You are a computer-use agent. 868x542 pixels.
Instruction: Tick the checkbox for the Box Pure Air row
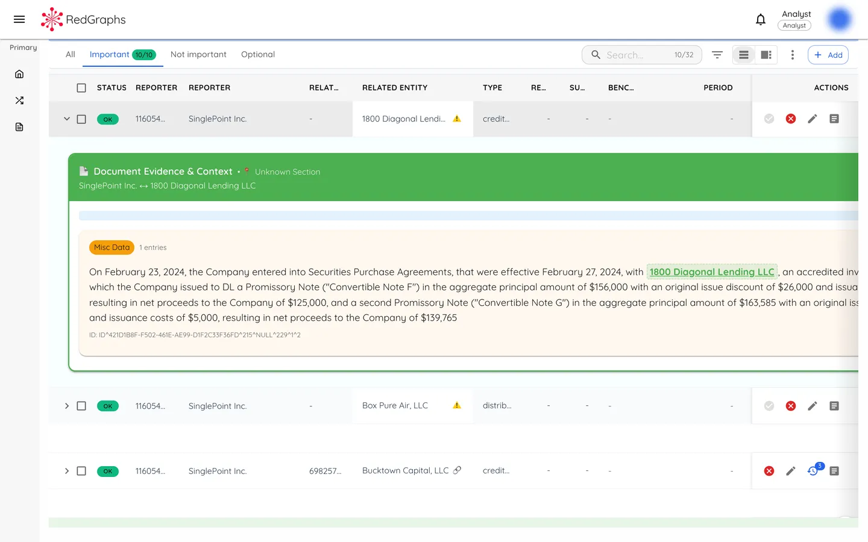click(x=81, y=406)
